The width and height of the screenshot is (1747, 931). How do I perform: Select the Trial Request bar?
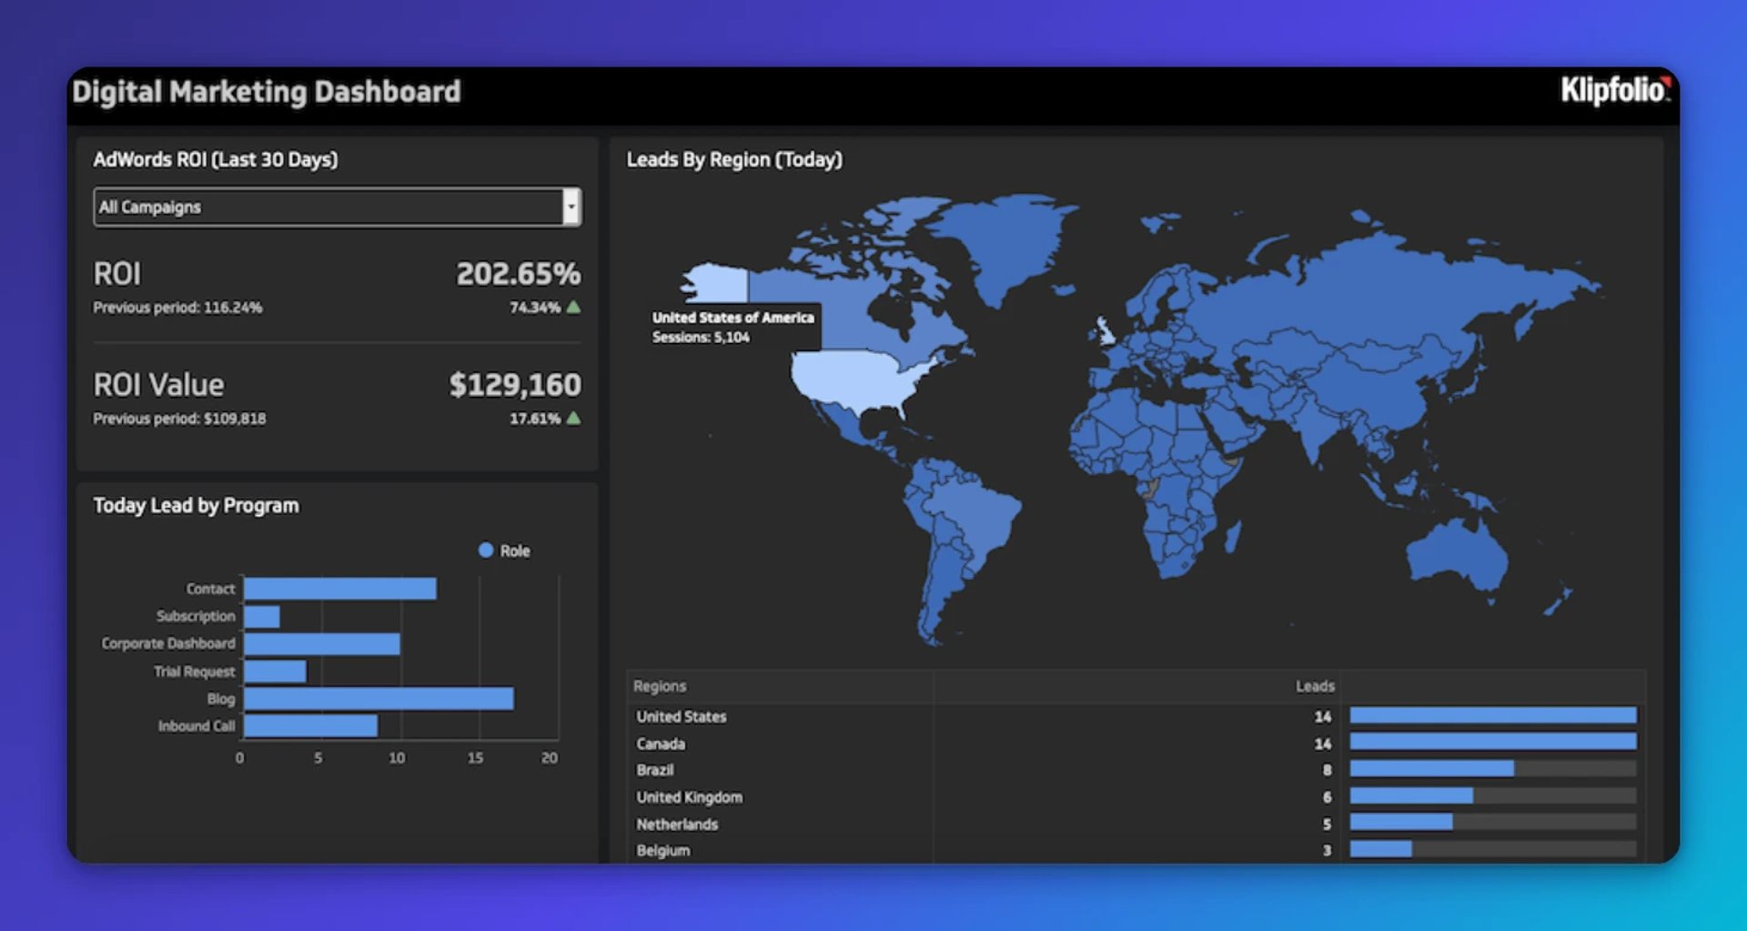tap(275, 672)
